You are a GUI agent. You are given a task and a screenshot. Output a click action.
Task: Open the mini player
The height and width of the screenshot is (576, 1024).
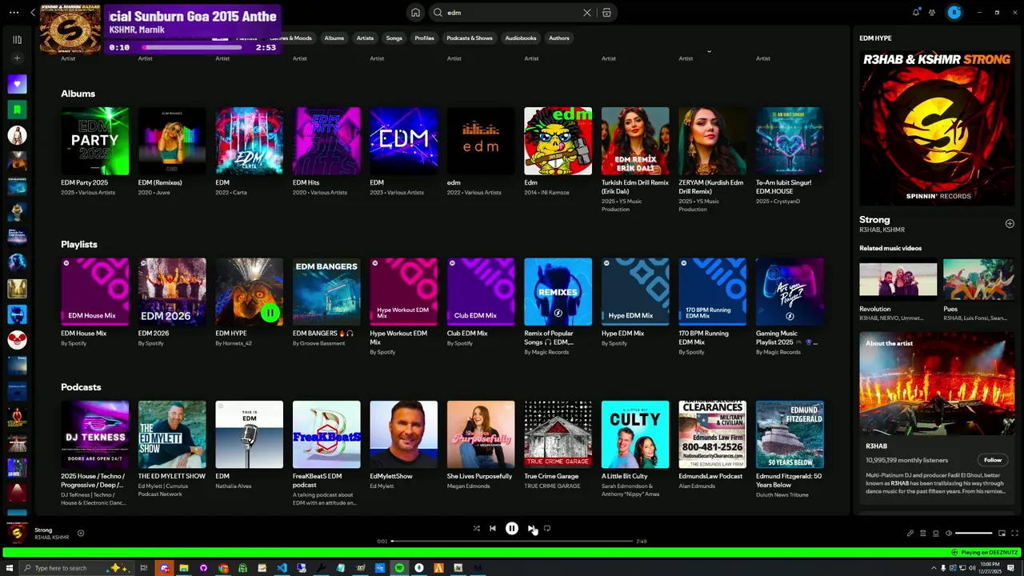point(1002,534)
